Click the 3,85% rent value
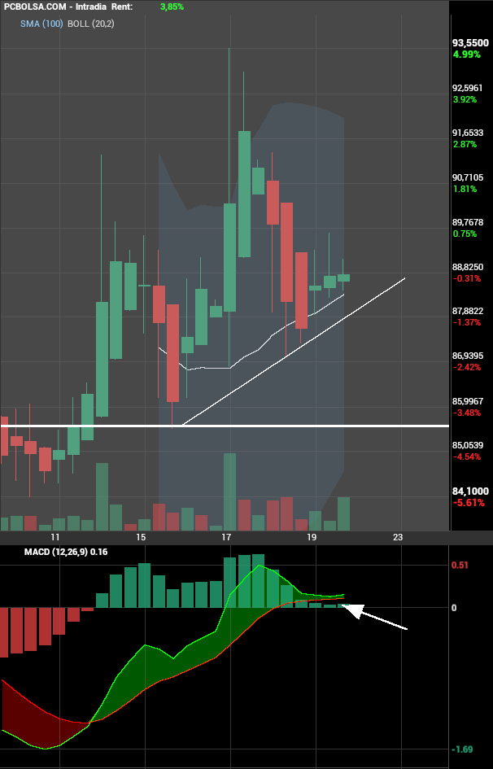 (172, 7)
